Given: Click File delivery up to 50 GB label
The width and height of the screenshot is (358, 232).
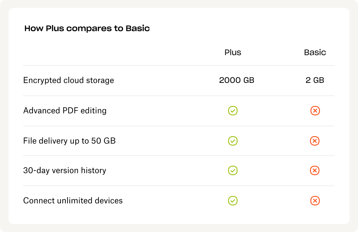Looking at the screenshot, I should 69,141.
